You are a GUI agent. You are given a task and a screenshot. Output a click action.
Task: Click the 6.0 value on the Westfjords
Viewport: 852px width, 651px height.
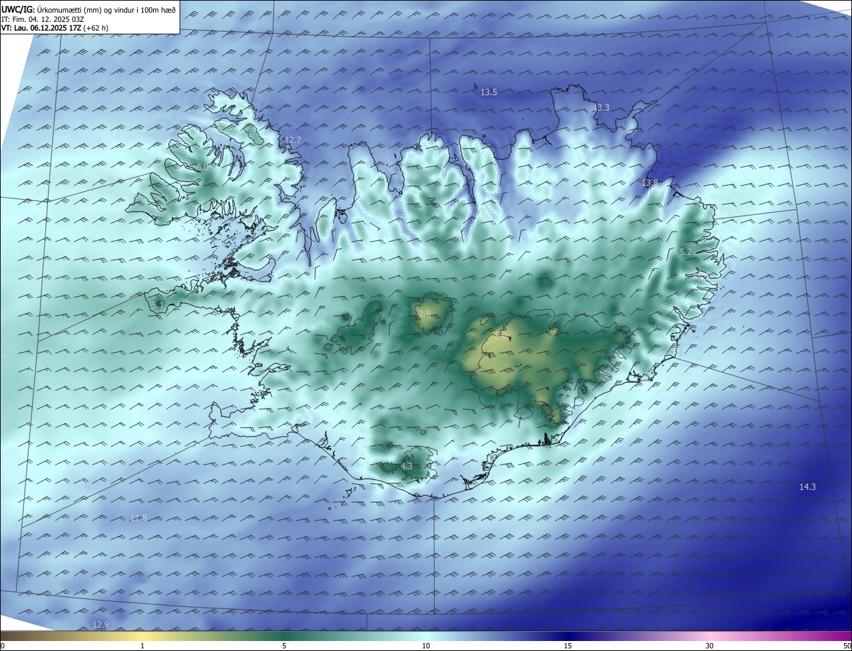click(202, 168)
